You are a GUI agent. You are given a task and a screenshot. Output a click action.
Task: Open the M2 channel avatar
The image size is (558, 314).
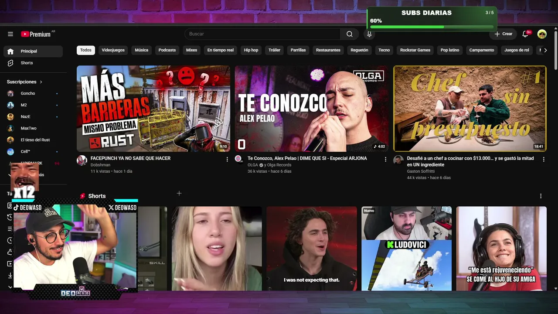[10, 105]
